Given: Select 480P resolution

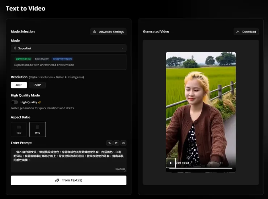Looking at the screenshot, I should click(x=19, y=85).
